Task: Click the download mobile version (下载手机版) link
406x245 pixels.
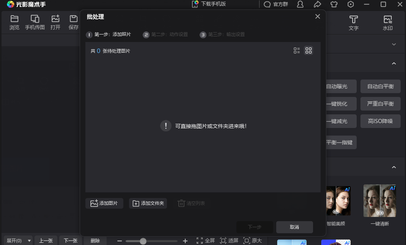Action: tap(209, 4)
